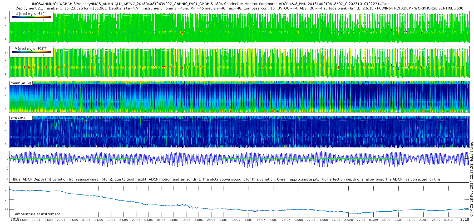The image size is (474, 224).
Task: Select the mean(ABSI) panel label
Action: 21,83
